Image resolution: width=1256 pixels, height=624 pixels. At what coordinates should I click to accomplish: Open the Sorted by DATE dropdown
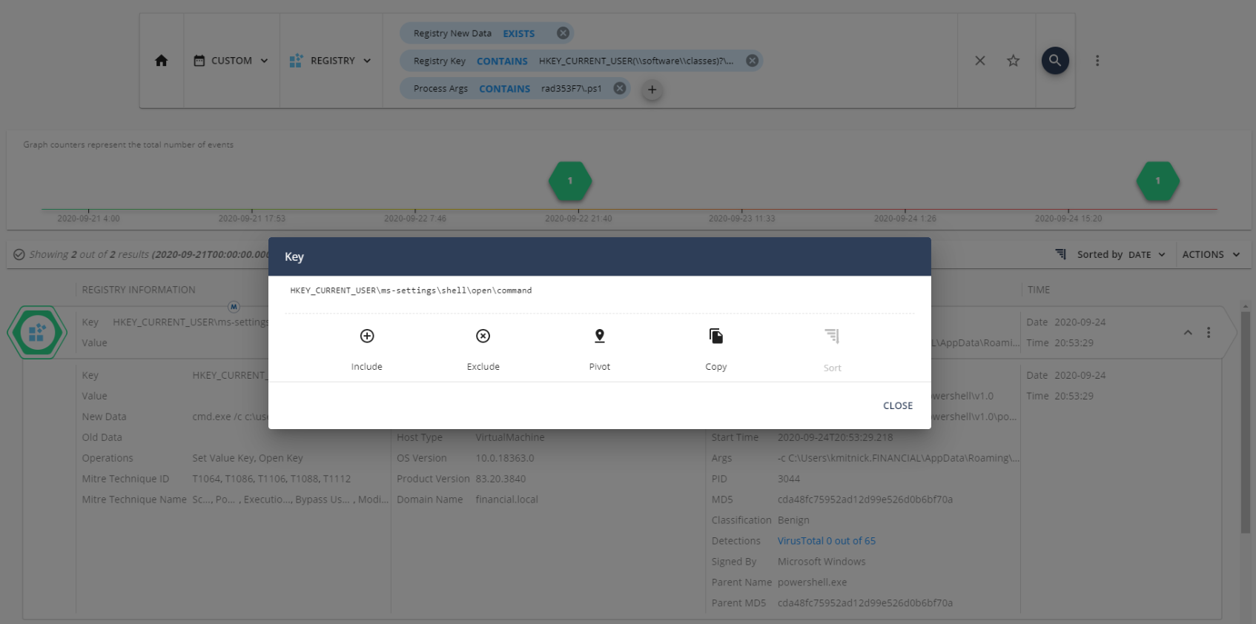tap(1121, 254)
